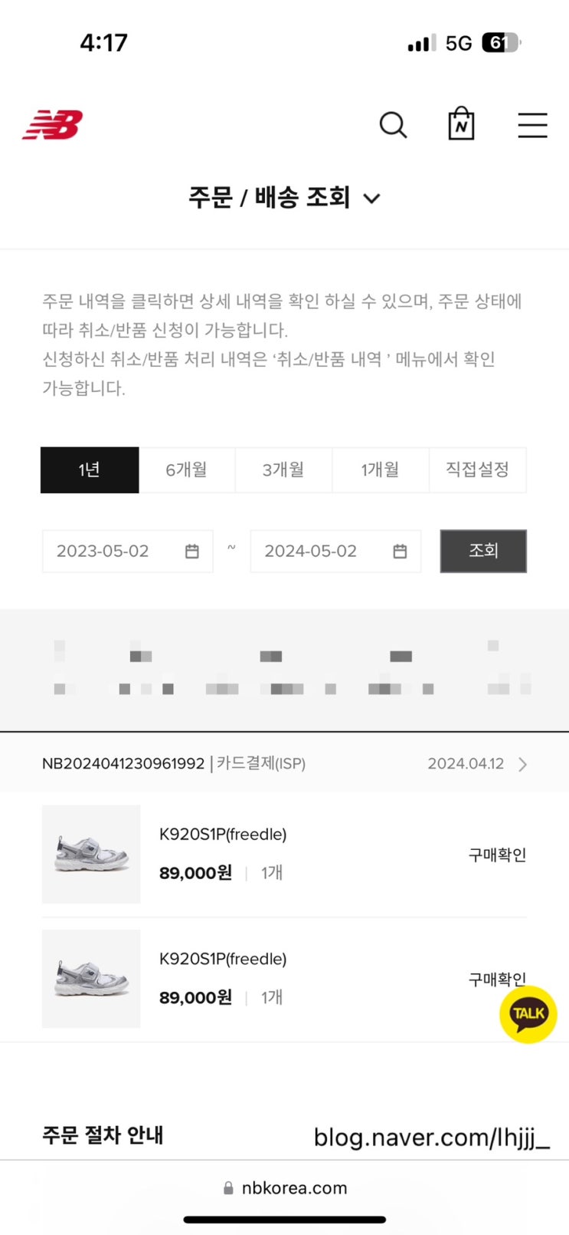Open the start date calendar icon
Viewport: 569px width, 1235px height.
click(192, 552)
